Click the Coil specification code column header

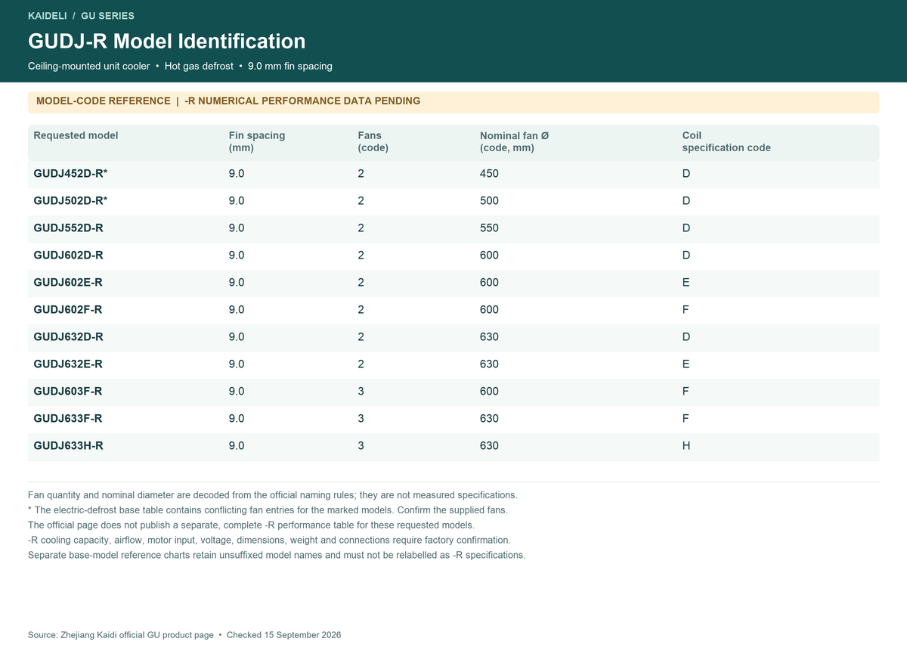pyautogui.click(x=726, y=141)
